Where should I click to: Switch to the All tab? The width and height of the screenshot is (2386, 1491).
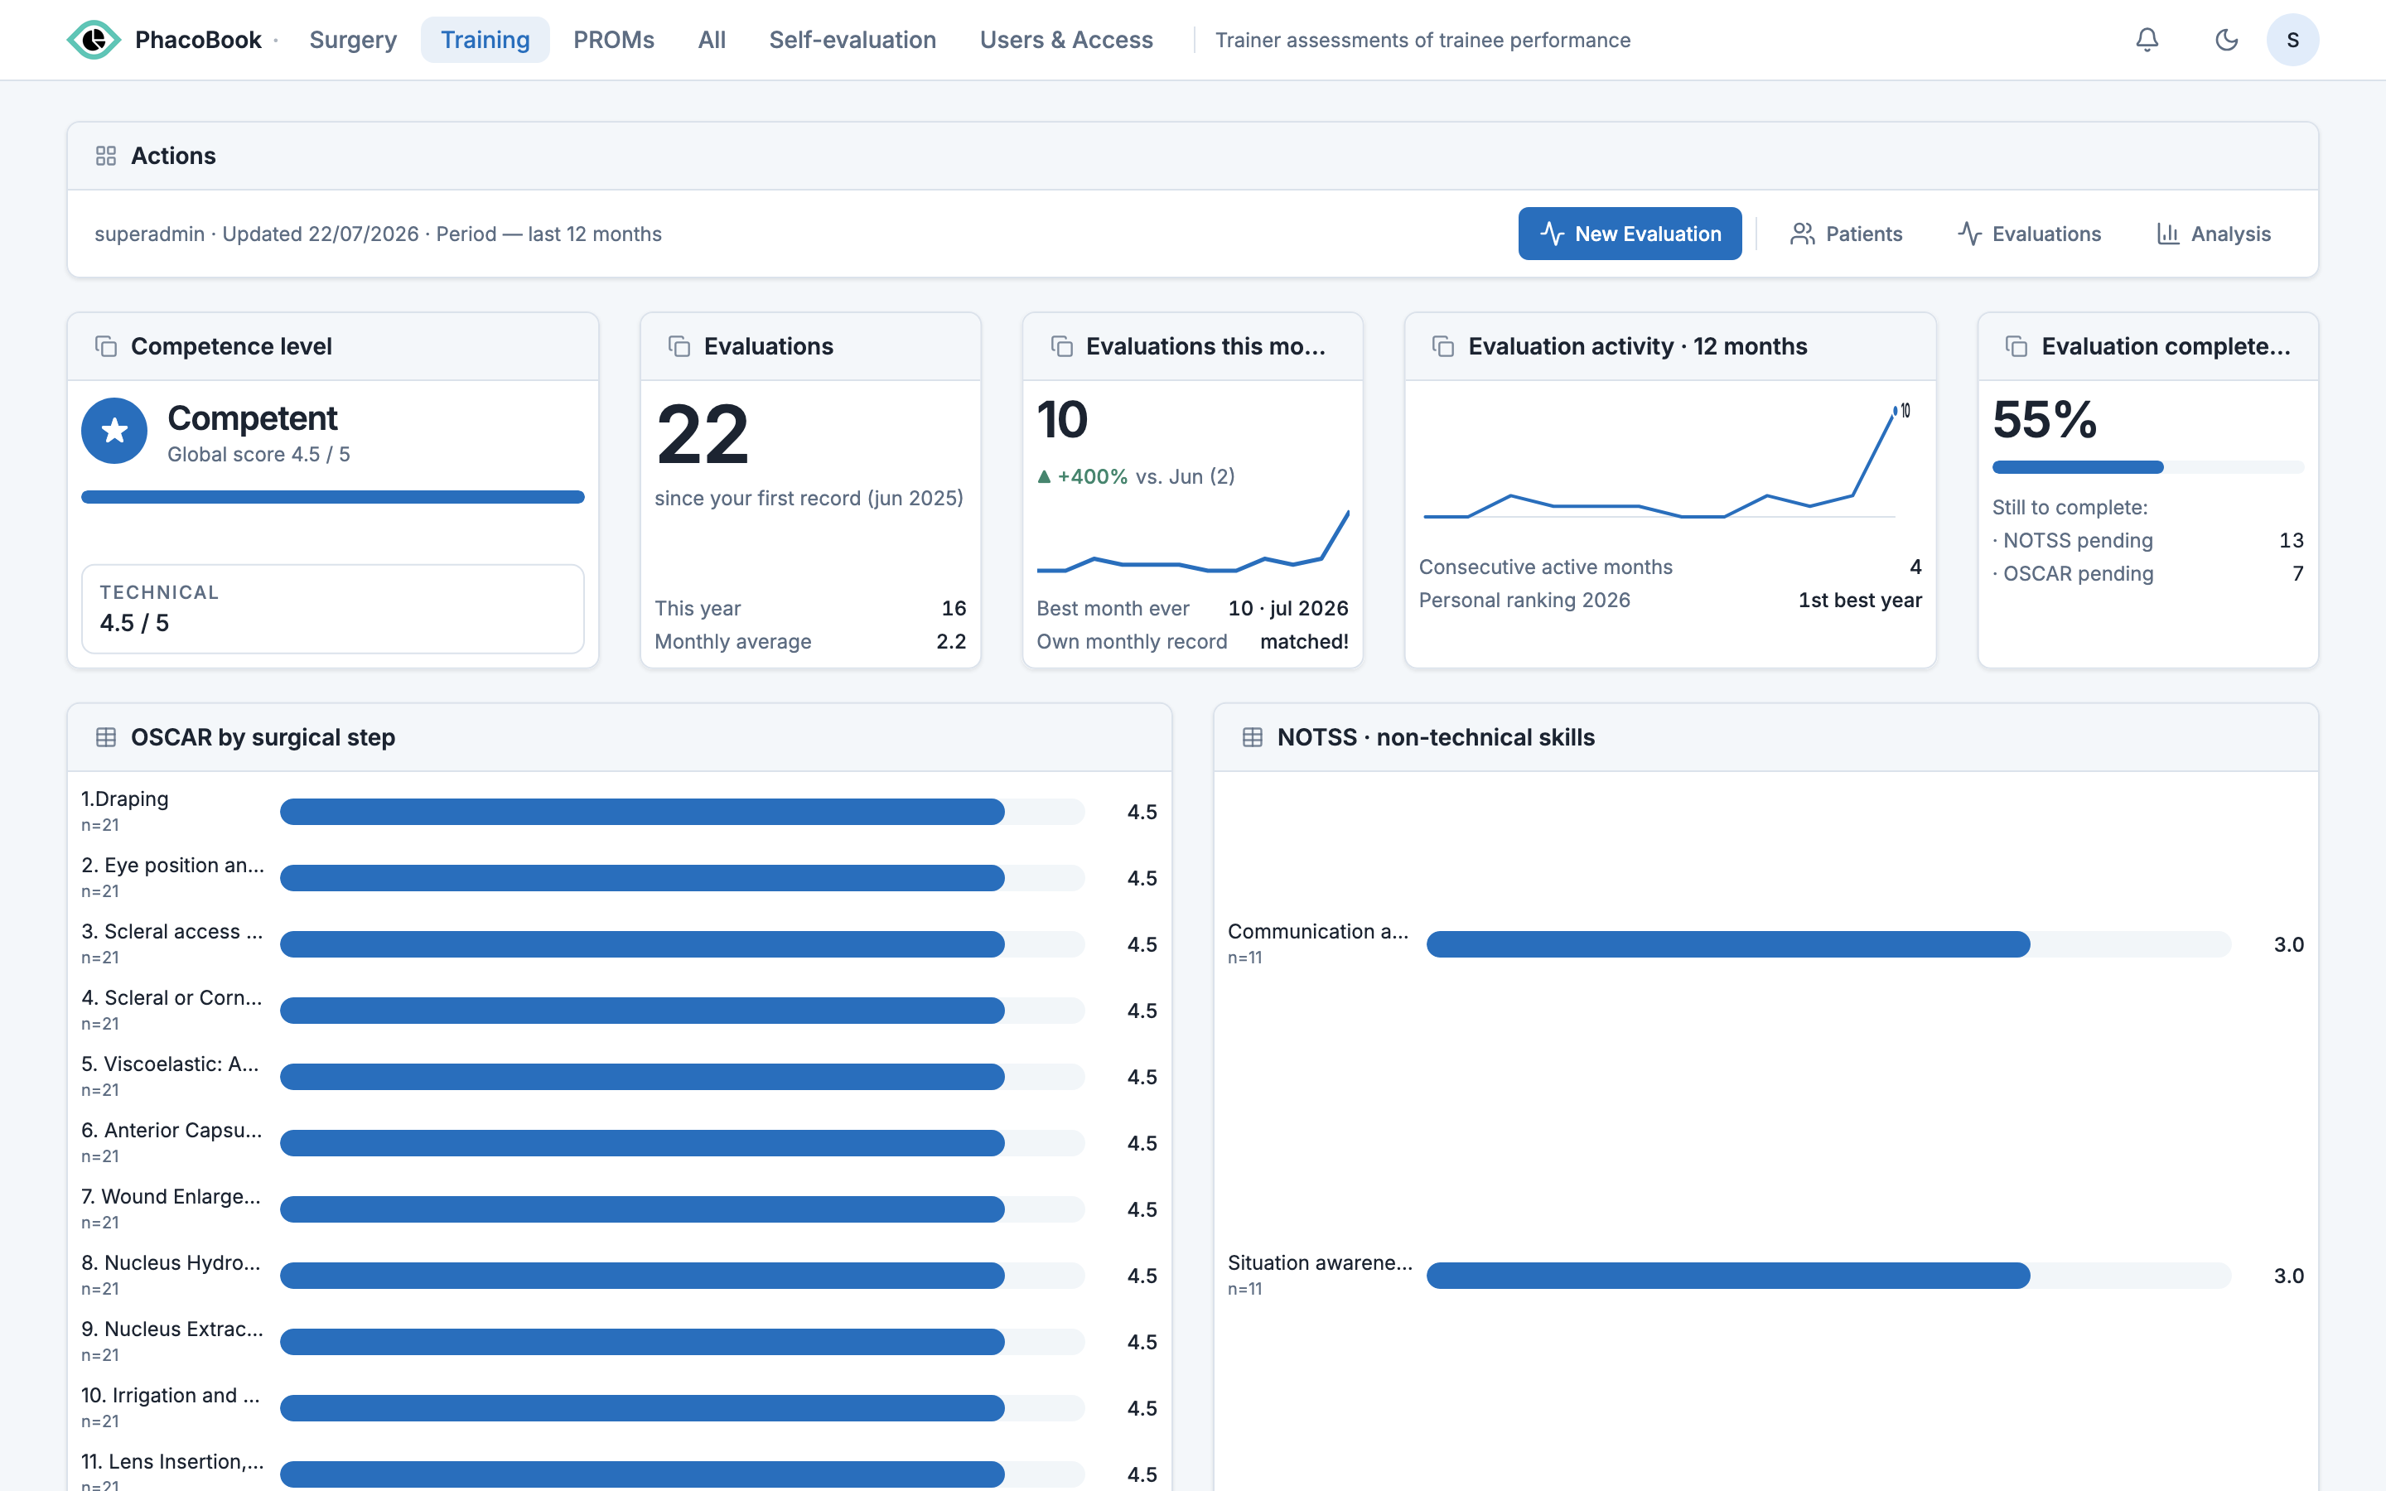coord(712,40)
